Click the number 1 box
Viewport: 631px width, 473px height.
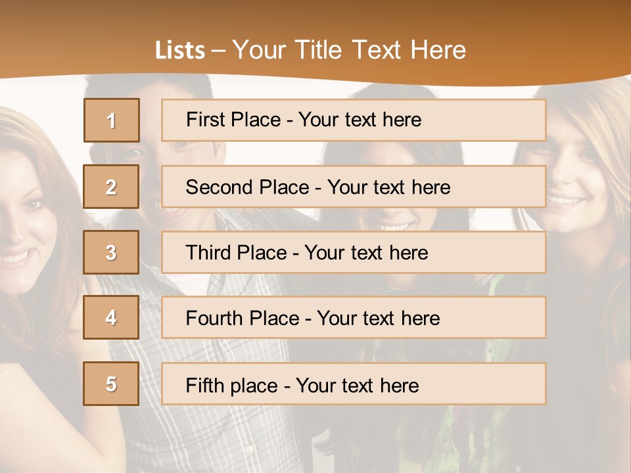[111, 120]
